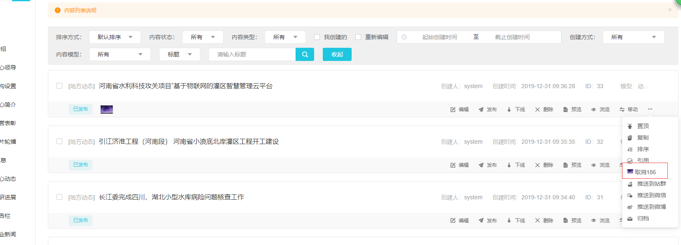The width and height of the screenshot is (681, 245).
Task: Tick the 我创建的 checkbox
Action: (317, 37)
